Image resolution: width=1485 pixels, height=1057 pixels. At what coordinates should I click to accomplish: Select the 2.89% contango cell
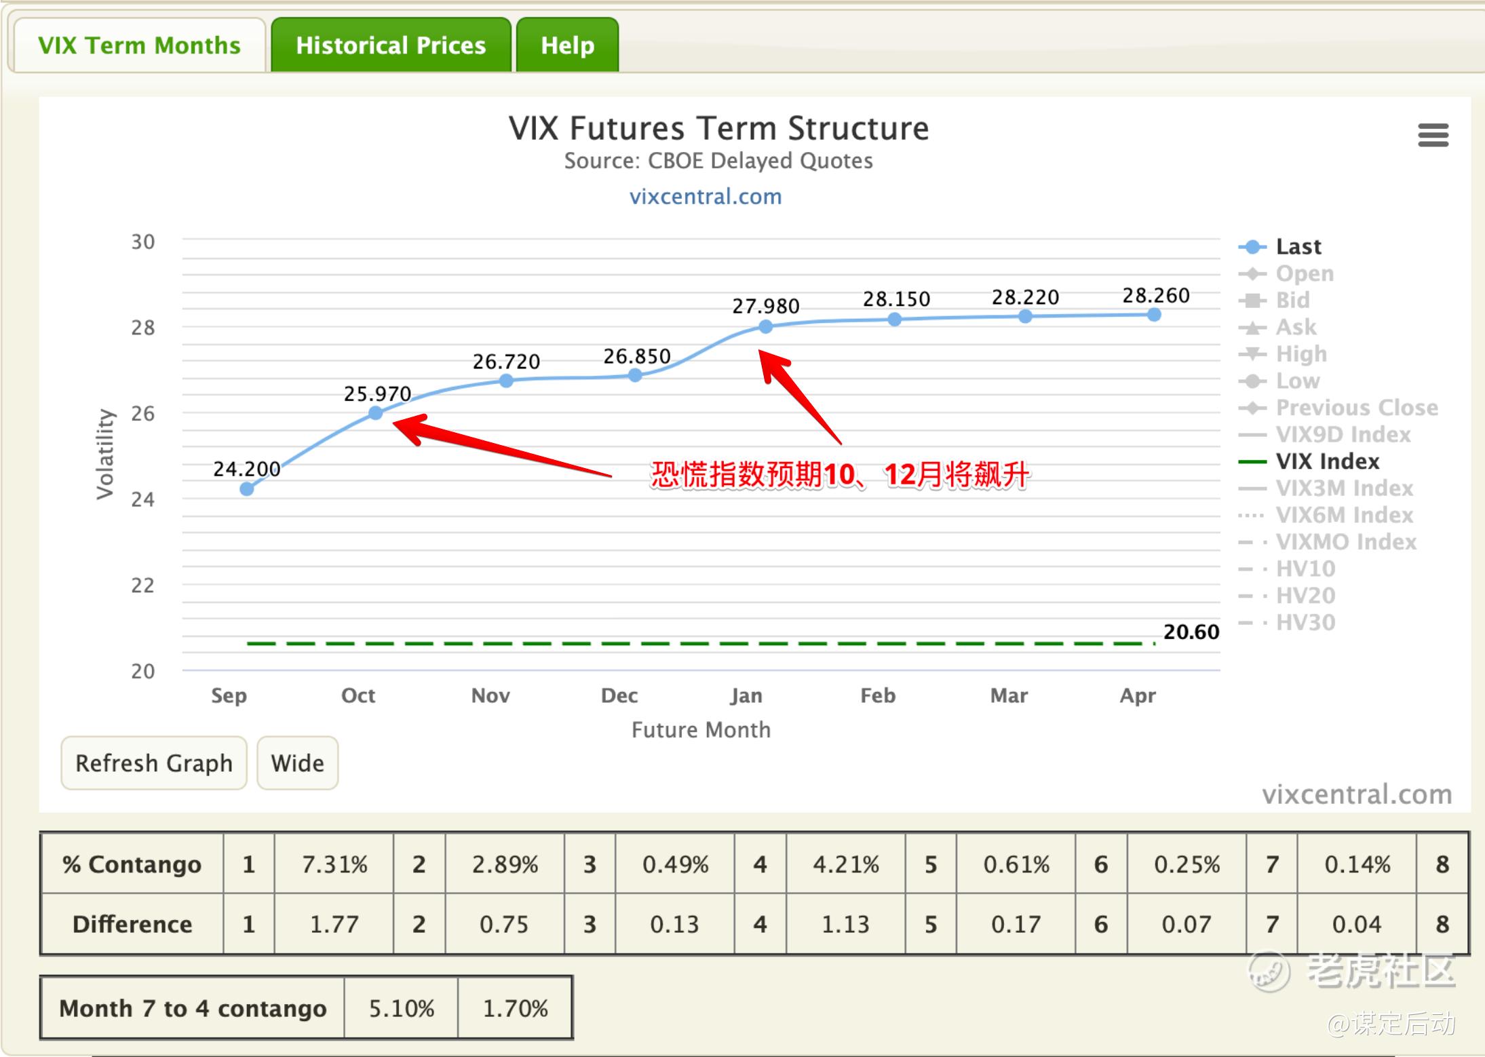point(505,864)
